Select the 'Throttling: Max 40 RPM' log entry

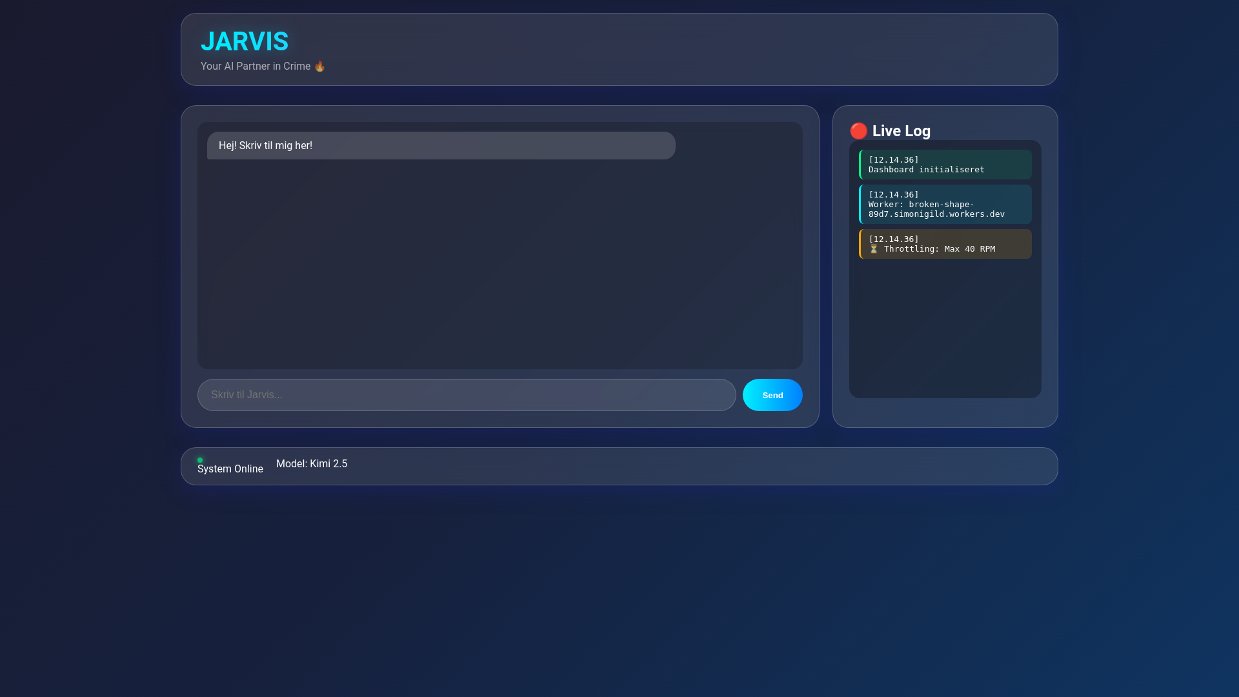945,244
